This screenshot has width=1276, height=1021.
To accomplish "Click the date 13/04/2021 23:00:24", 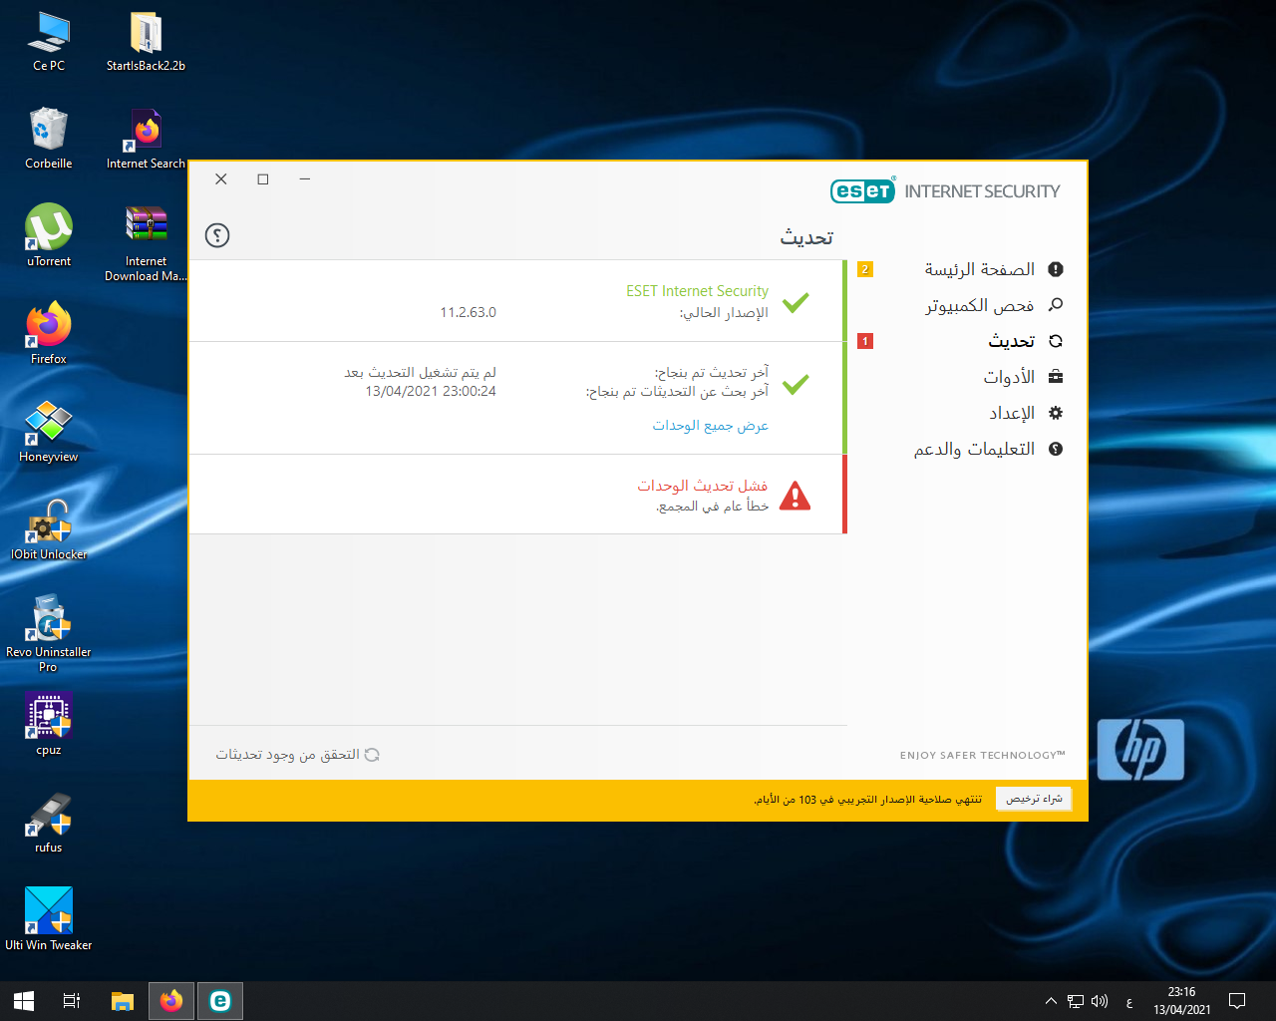I will [431, 391].
